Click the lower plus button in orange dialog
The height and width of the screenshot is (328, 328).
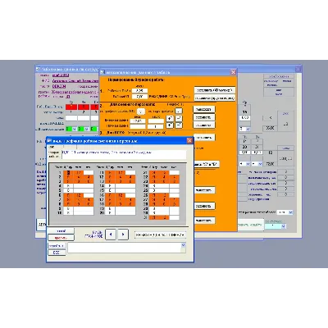[x=170, y=125]
